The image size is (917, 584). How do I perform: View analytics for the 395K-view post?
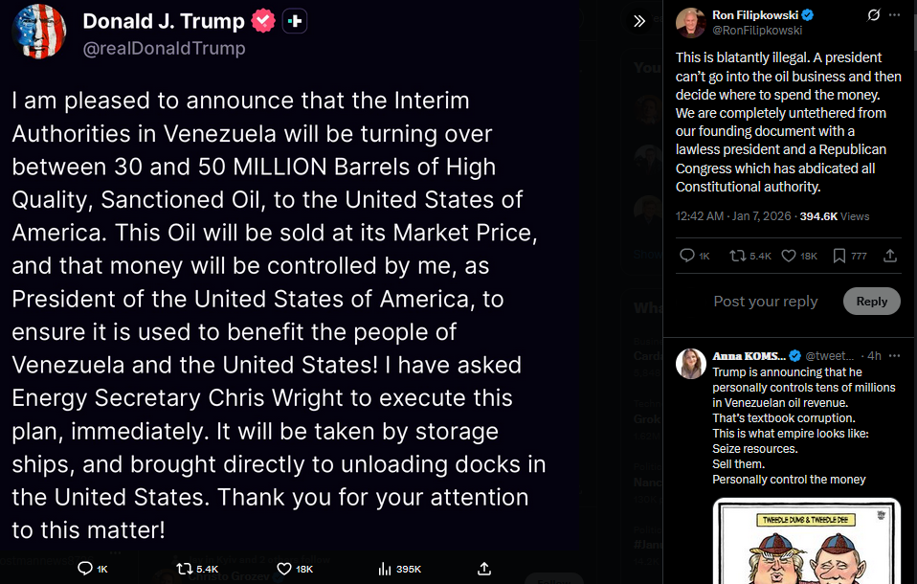[x=385, y=569]
